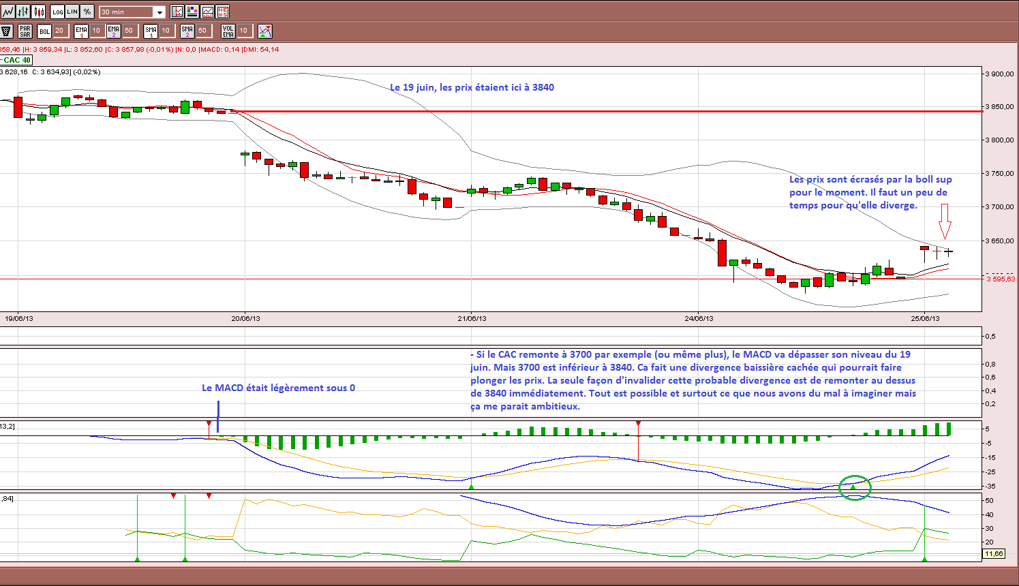Image resolution: width=1019 pixels, height=586 pixels.
Task: Click the 3 750,00 price axis label
Action: (1000, 174)
